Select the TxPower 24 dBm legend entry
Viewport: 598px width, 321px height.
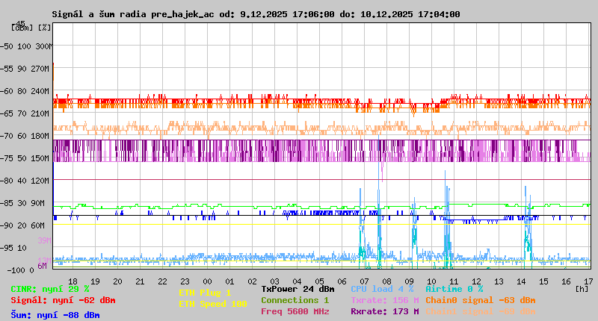[x=298, y=289]
